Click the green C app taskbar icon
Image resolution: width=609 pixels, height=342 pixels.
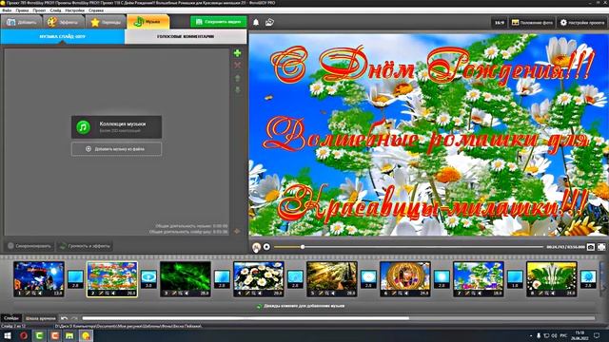pos(39,335)
